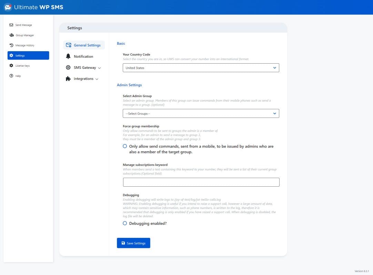Enable the force group membership option
This screenshot has height=275, width=373.
[x=125, y=146]
